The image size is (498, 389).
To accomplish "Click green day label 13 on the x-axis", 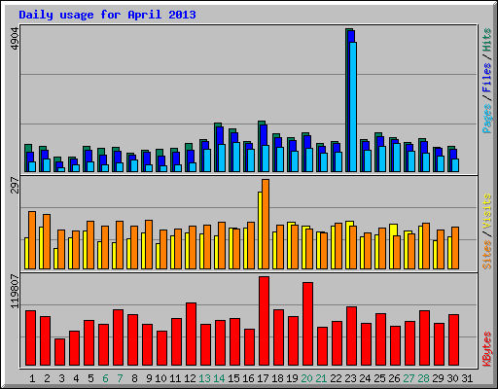I will (x=204, y=378).
